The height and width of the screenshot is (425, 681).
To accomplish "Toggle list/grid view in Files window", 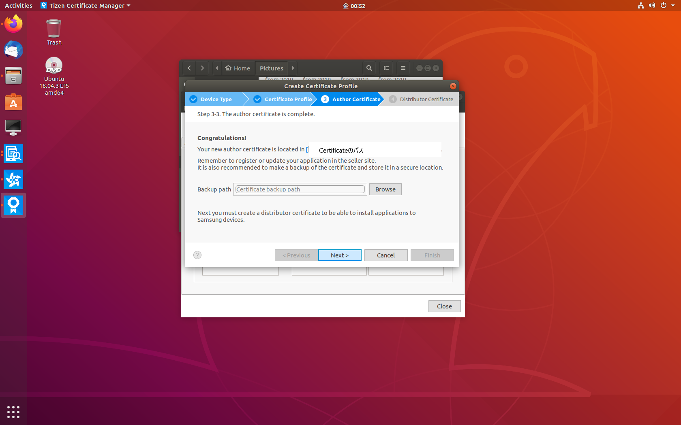I will [x=386, y=68].
